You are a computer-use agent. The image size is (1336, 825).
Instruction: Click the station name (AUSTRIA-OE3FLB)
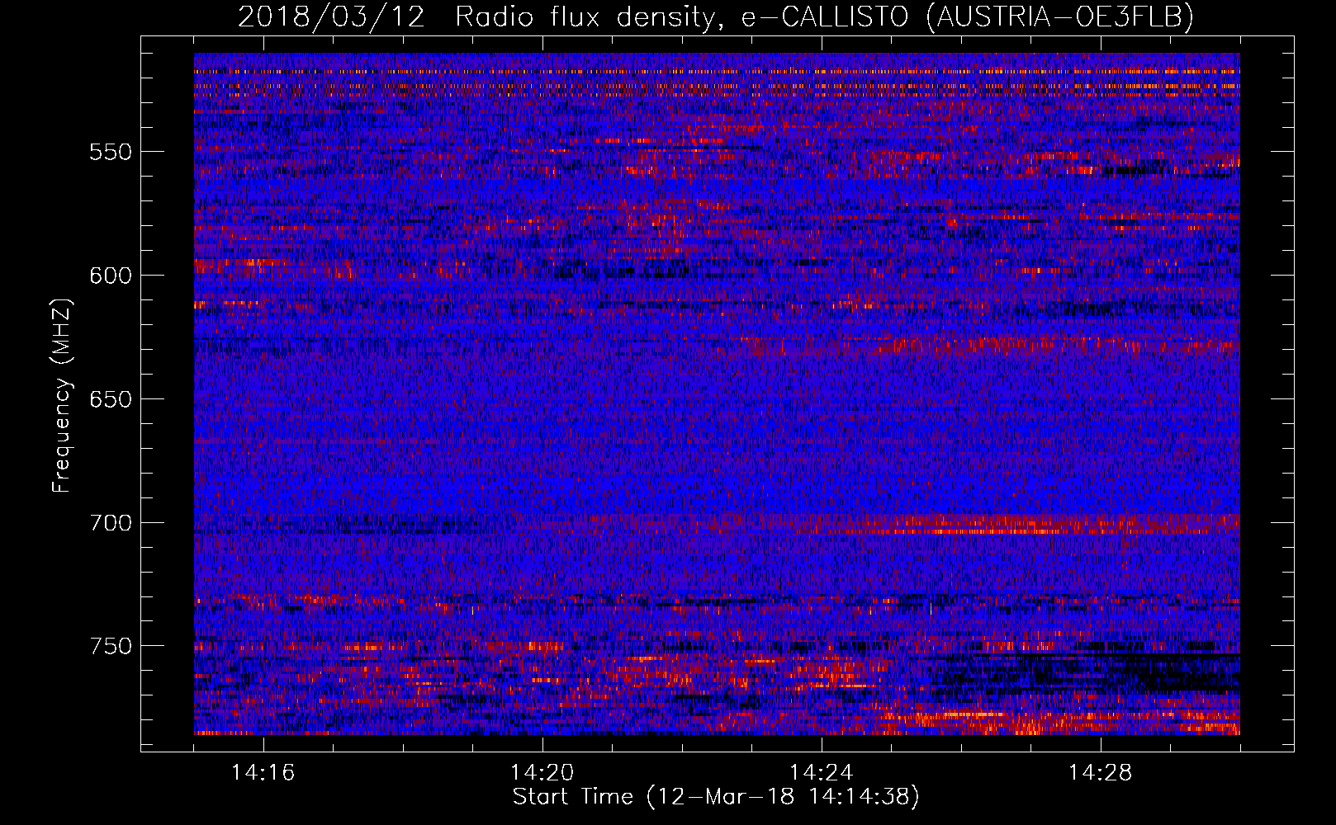pyautogui.click(x=1060, y=16)
